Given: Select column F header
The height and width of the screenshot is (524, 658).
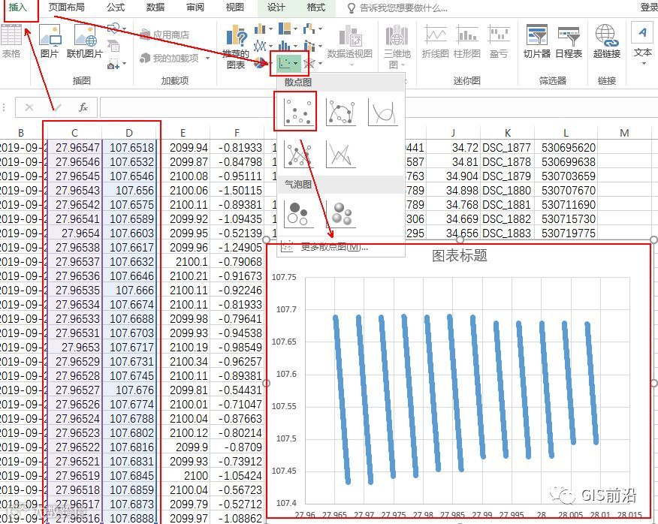Looking at the screenshot, I should click(237, 133).
